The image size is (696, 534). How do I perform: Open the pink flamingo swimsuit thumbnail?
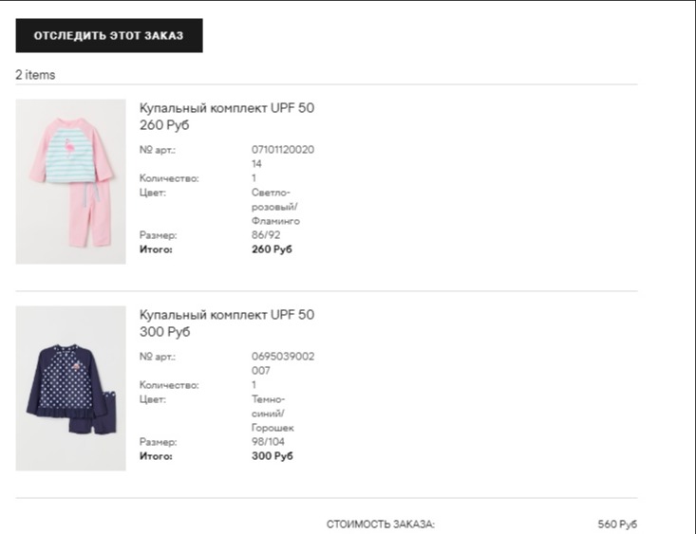tap(70, 181)
